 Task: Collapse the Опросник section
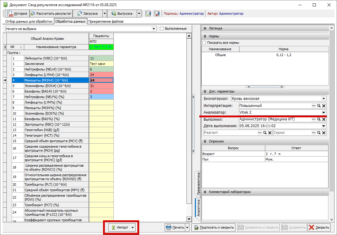205,141
